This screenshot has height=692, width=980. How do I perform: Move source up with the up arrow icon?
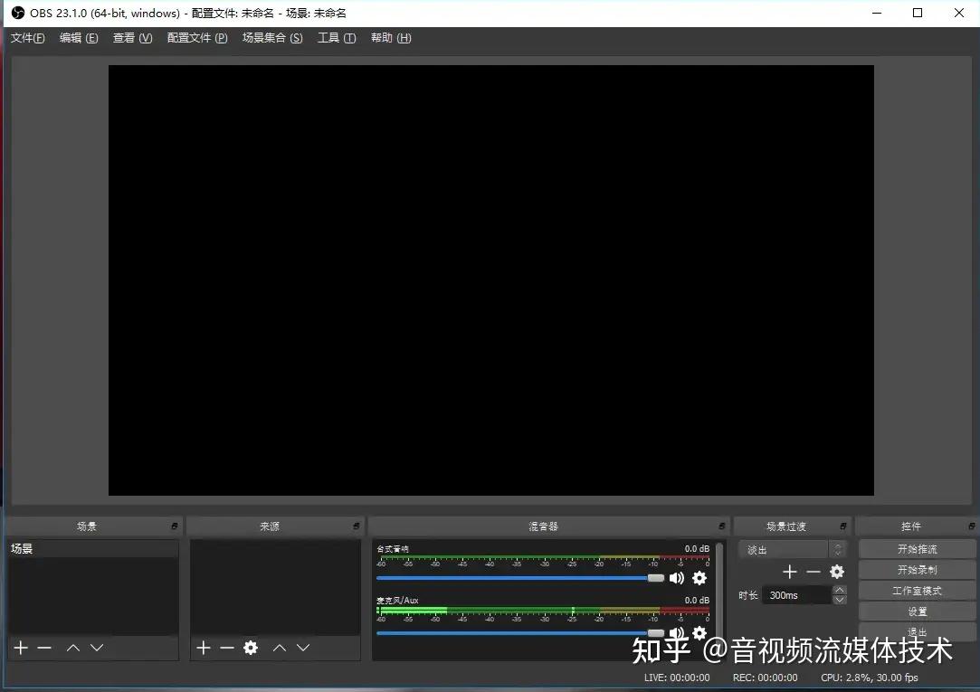click(280, 648)
